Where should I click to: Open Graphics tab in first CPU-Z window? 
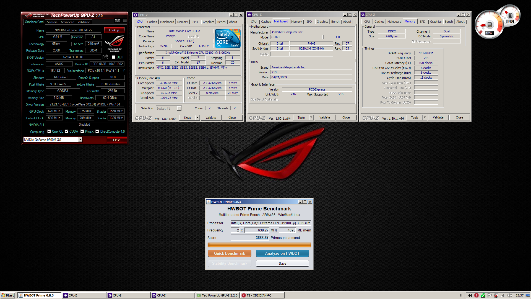coord(208,22)
